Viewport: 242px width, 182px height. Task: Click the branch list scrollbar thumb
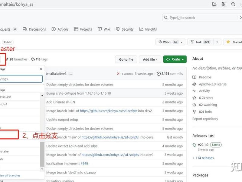42,154
